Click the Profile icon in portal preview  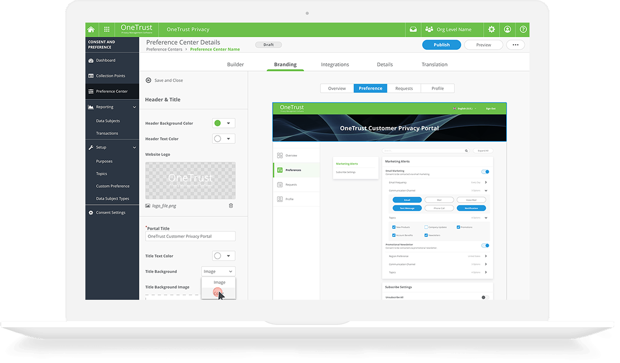(x=280, y=199)
